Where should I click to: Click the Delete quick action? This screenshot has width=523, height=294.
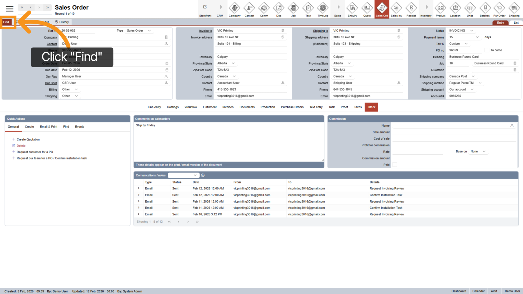[x=21, y=146]
